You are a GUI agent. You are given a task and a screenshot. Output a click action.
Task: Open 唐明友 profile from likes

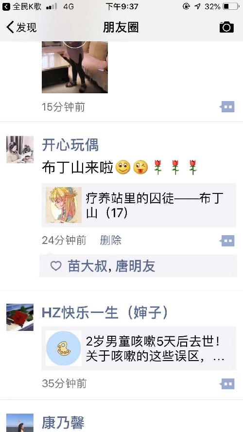tap(135, 266)
